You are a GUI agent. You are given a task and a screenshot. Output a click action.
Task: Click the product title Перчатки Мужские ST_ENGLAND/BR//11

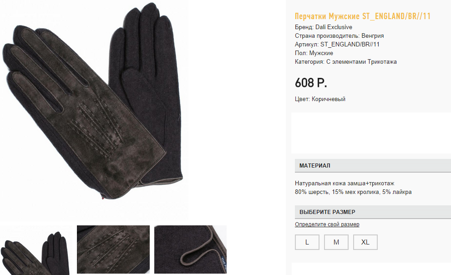pos(363,16)
